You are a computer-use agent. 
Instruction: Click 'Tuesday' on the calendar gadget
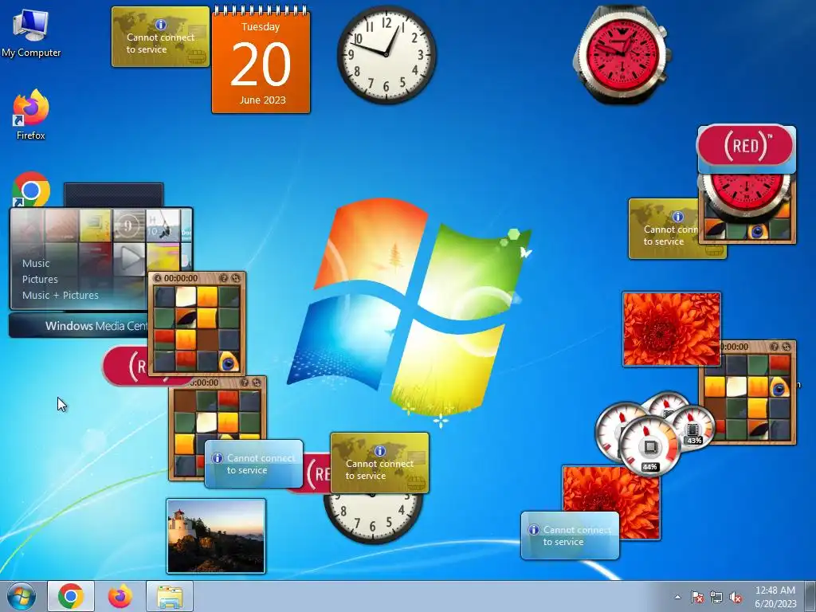pos(261,26)
